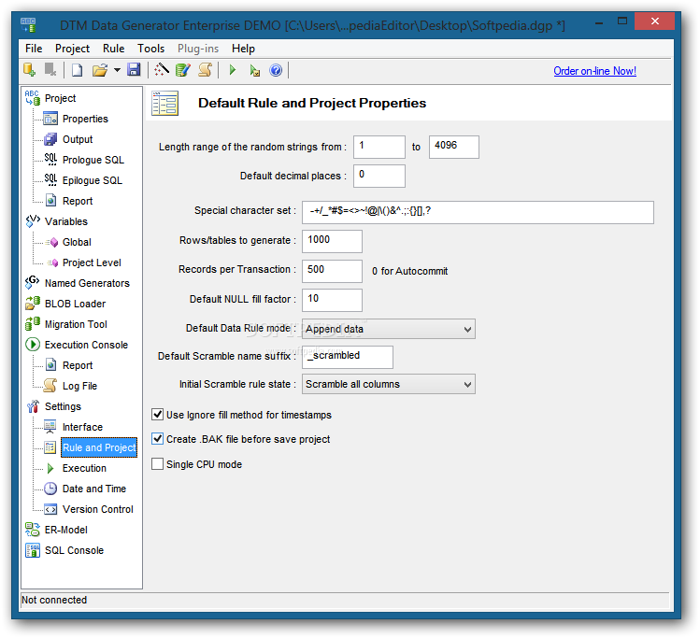Open the Help menu
This screenshot has height=638, width=700.
(243, 49)
